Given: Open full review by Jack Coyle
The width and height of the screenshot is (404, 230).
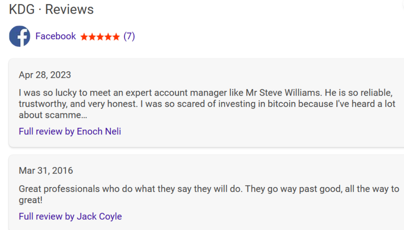Looking at the screenshot, I should (x=70, y=216).
